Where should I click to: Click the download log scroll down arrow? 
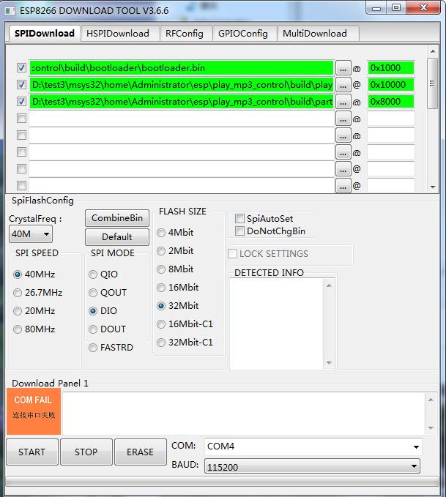431,428
